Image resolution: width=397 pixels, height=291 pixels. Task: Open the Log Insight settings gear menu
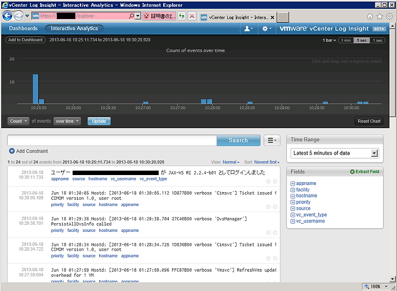[x=267, y=29]
